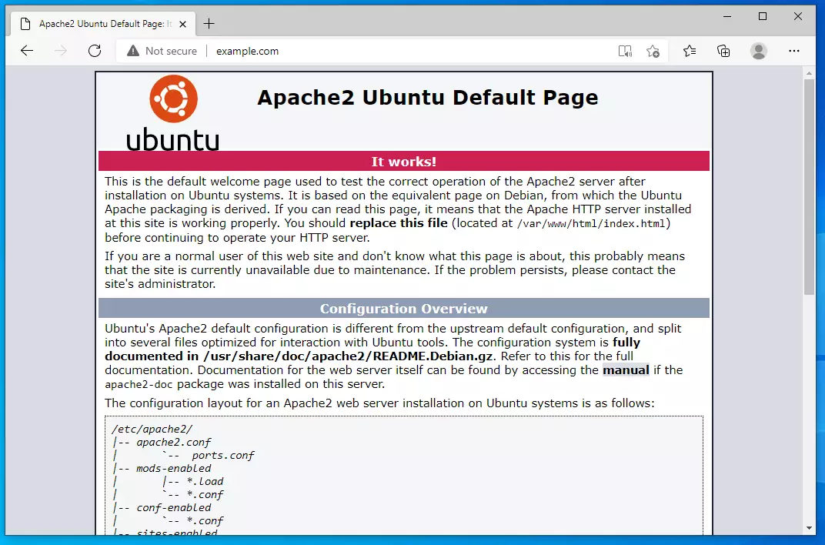This screenshot has width=825, height=545.
Task: Click the user profile avatar icon
Action: 759,51
